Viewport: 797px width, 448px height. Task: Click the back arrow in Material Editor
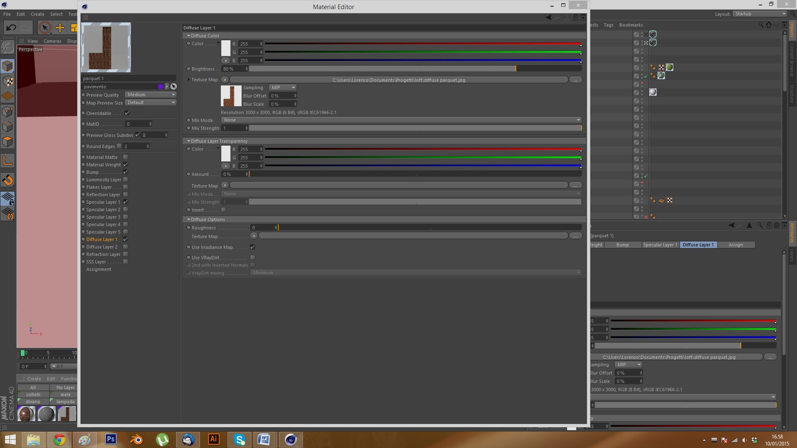tap(549, 17)
